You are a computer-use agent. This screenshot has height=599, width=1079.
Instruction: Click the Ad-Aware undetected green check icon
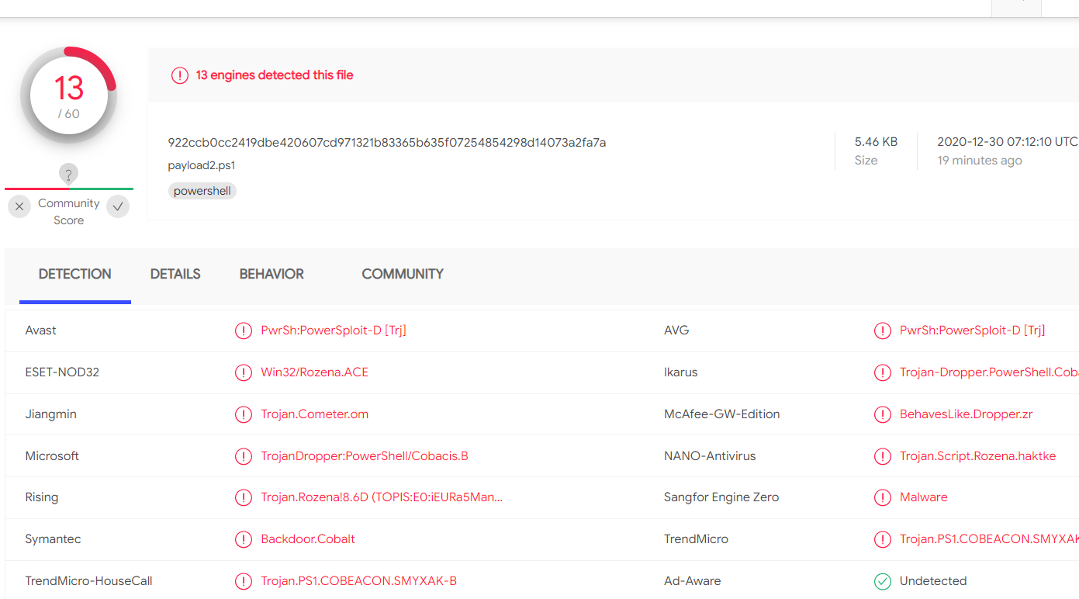pyautogui.click(x=883, y=581)
